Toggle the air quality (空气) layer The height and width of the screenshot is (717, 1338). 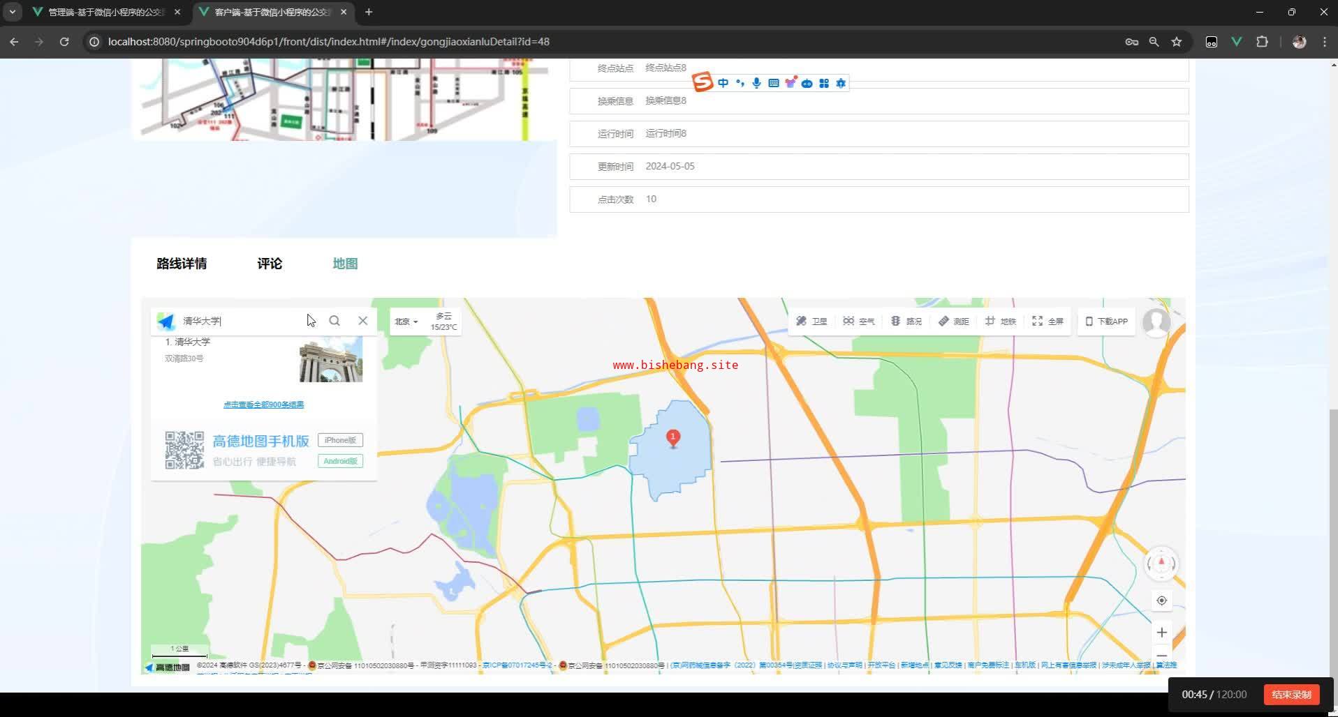(858, 322)
